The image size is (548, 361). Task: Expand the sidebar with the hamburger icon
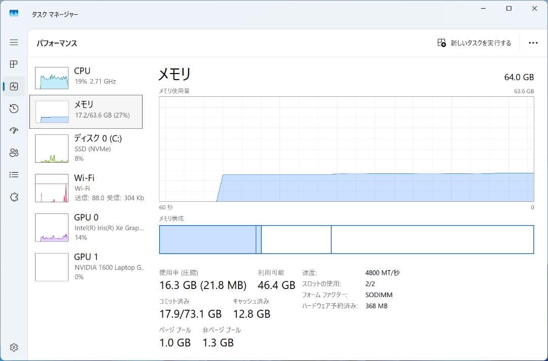click(x=14, y=43)
